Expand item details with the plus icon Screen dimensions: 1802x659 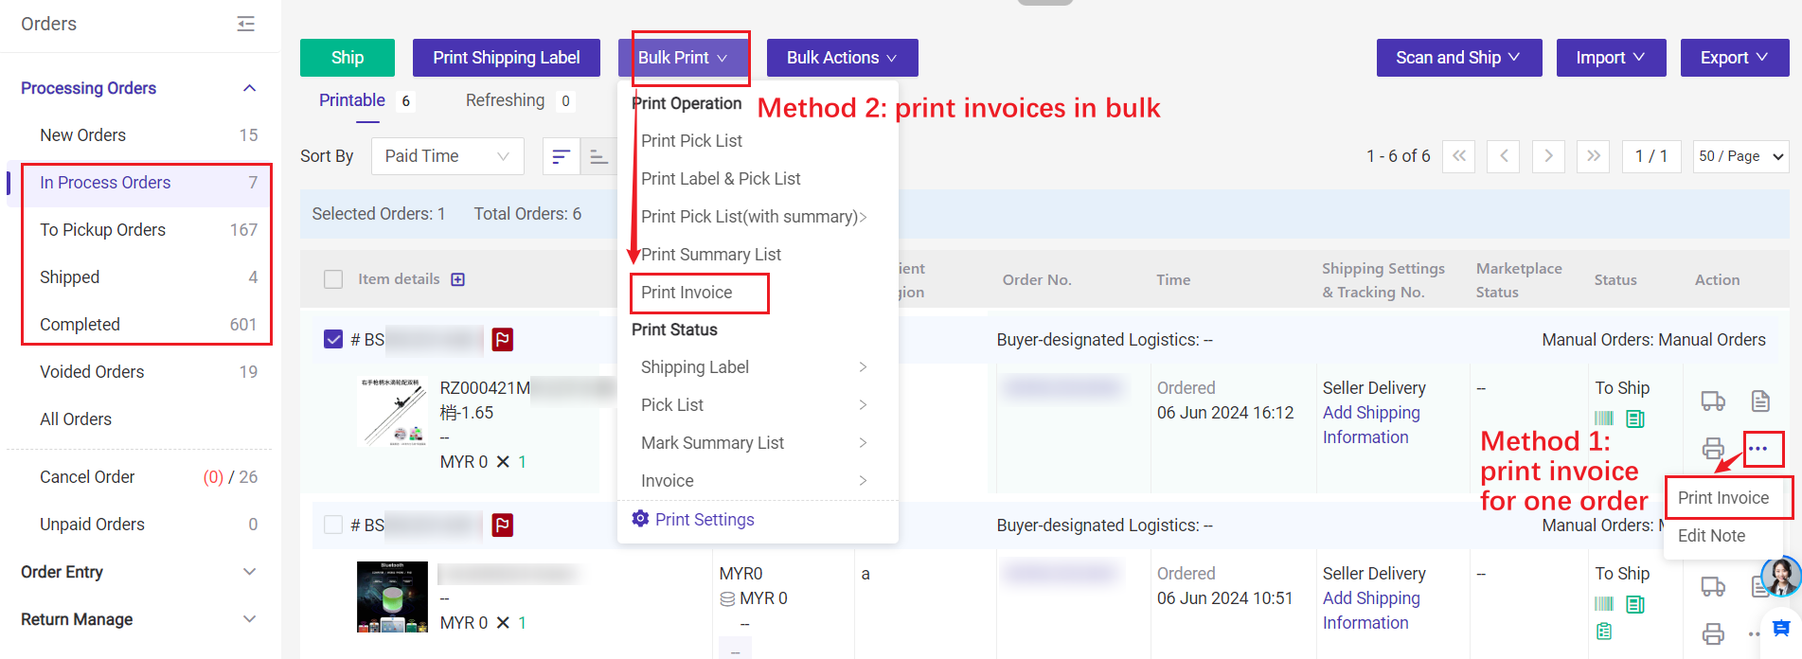(458, 279)
